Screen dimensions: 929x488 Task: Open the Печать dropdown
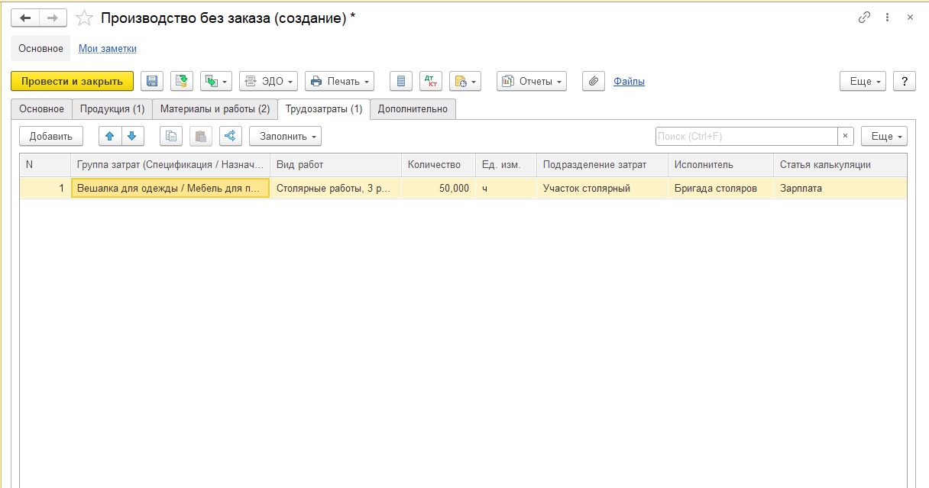click(339, 81)
